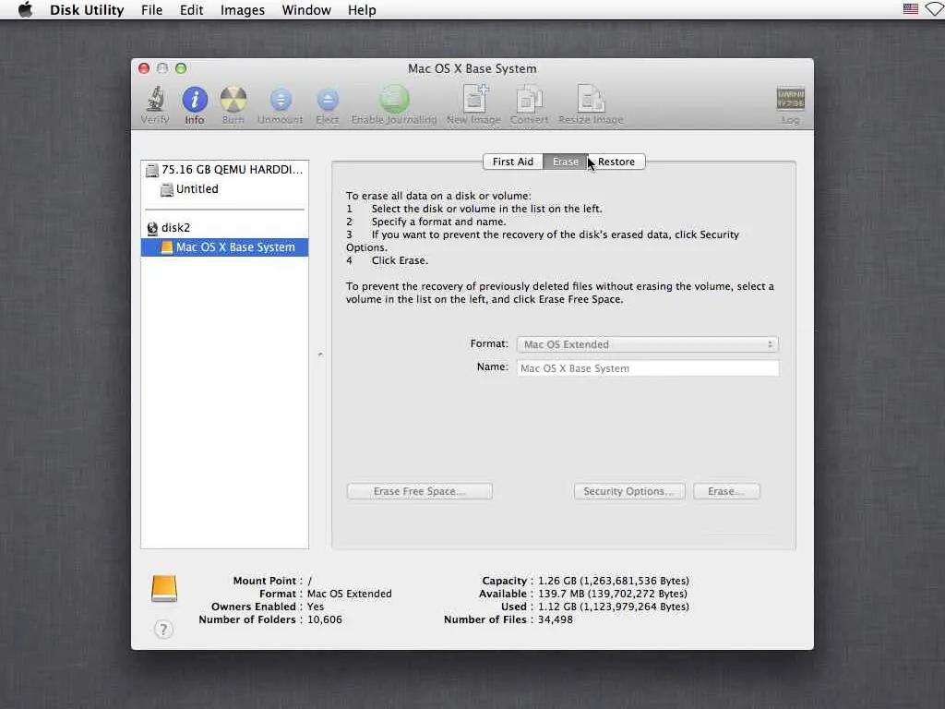Select the Mac OS X Base System volume
Image resolution: width=945 pixels, height=709 pixels.
tap(225, 247)
